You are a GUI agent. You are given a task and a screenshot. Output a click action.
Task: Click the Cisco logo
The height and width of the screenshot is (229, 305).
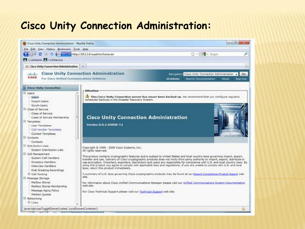click(x=32, y=75)
